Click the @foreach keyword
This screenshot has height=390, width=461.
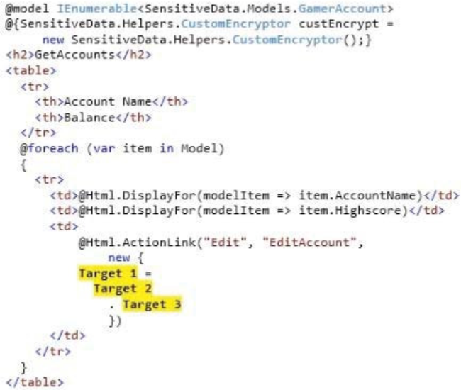49,148
